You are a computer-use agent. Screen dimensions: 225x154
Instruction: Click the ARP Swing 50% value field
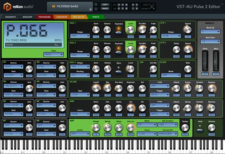point(107,134)
